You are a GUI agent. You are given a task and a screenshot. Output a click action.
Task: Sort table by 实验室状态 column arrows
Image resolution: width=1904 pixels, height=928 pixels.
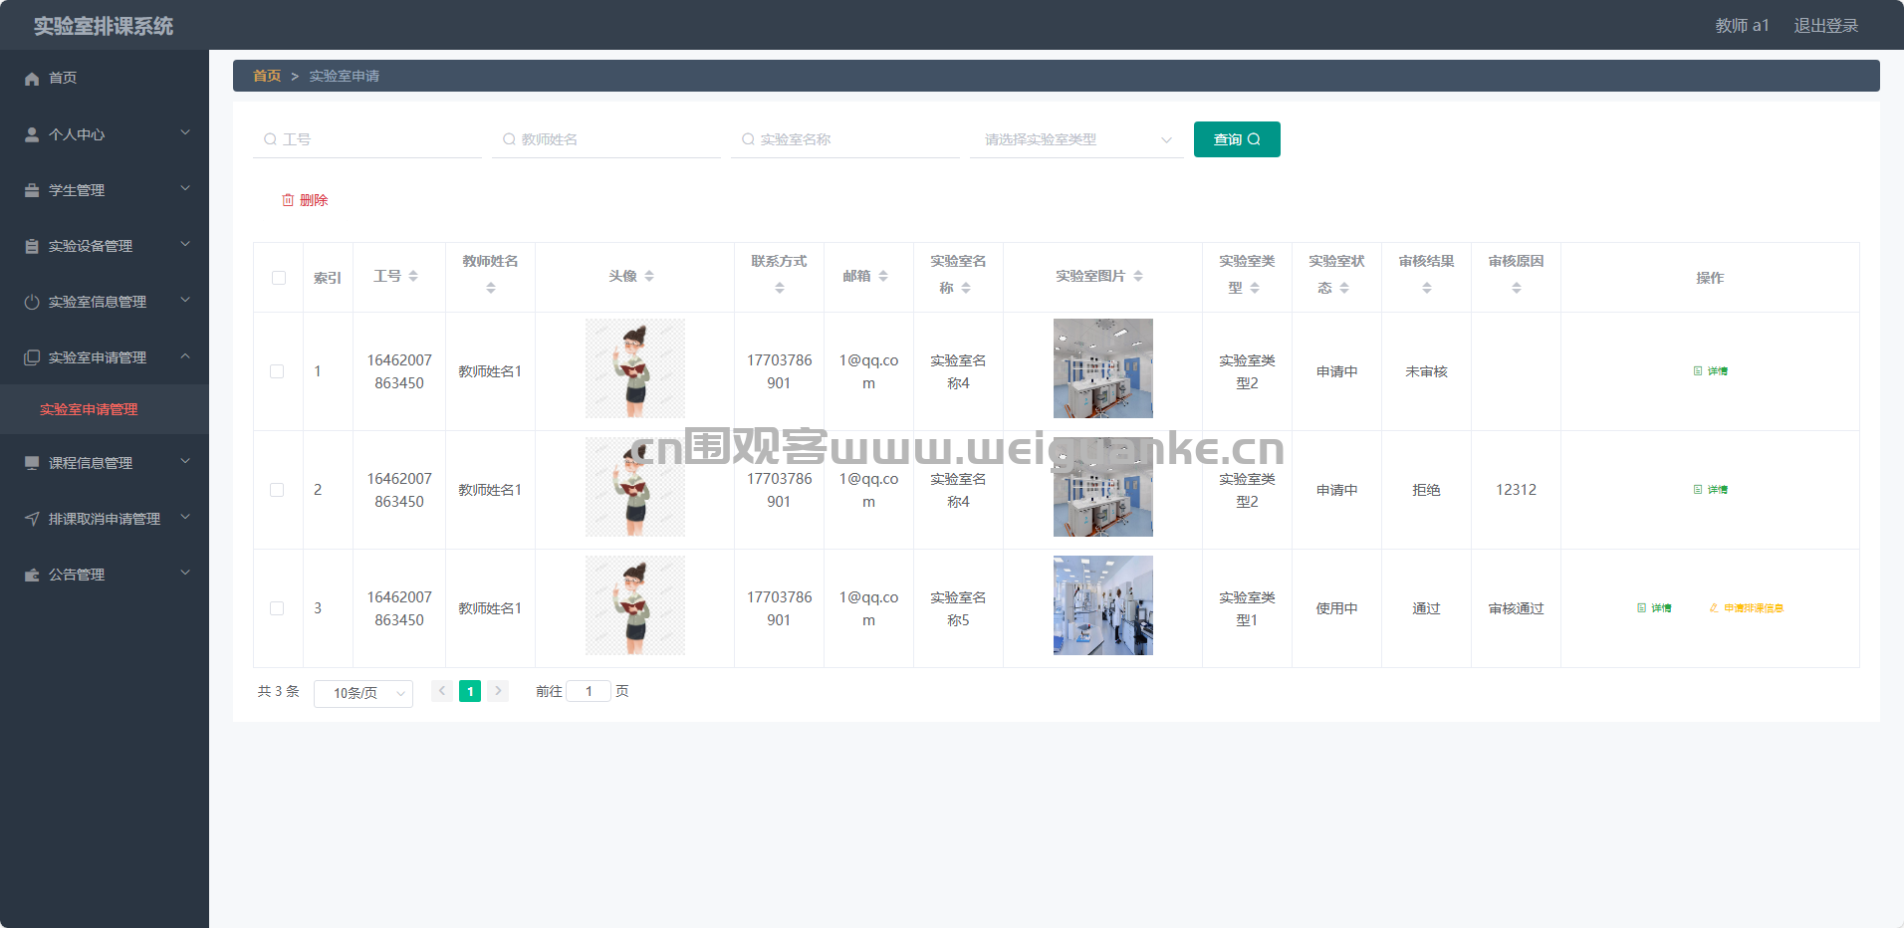[1344, 288]
